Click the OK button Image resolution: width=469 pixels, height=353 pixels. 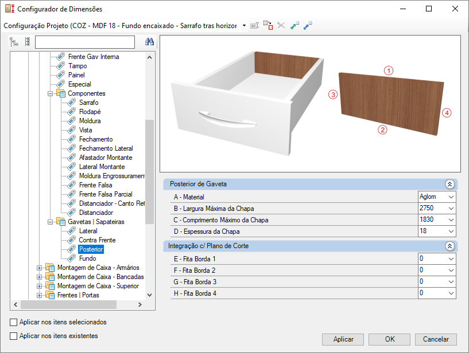pyautogui.click(x=389, y=339)
